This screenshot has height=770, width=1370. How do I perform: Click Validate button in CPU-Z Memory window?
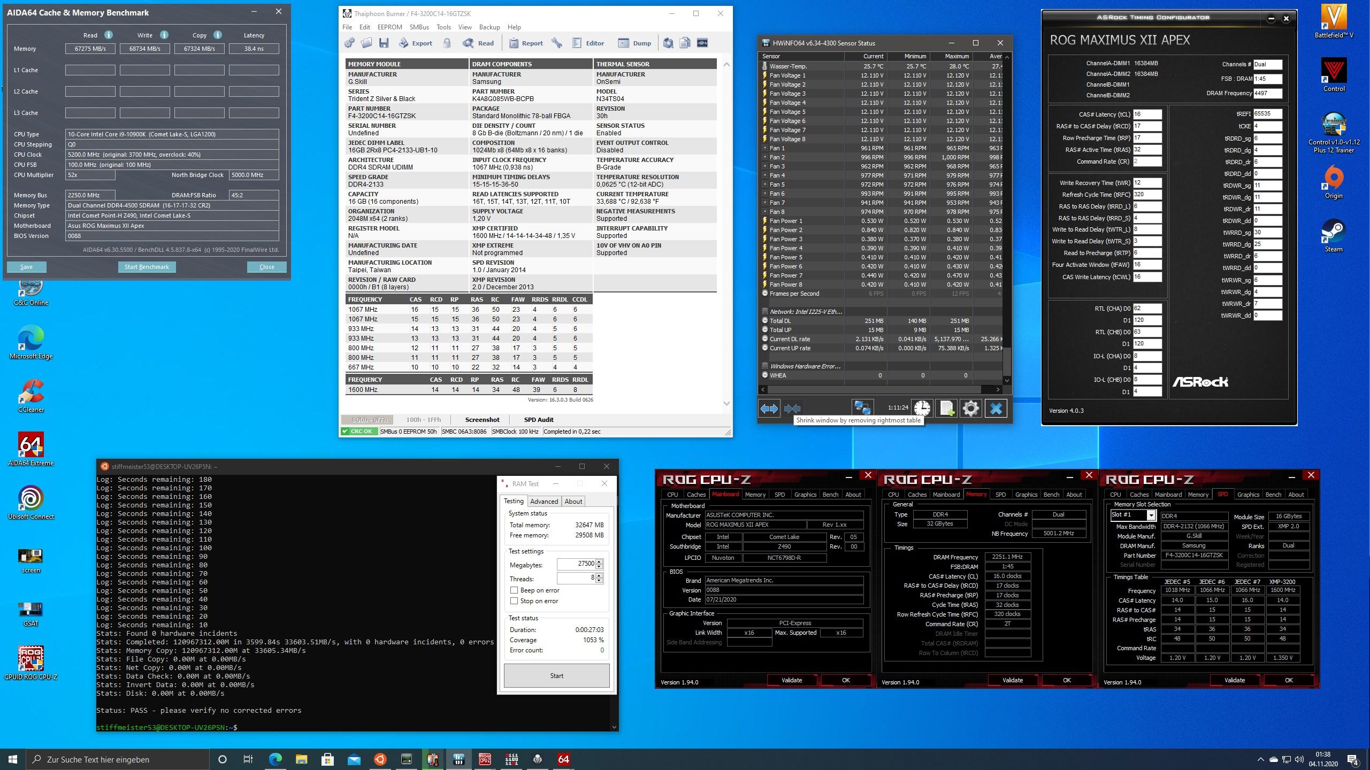1012,680
